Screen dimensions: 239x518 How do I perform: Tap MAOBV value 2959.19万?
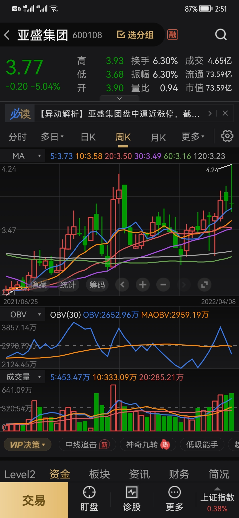pyautogui.click(x=175, y=315)
